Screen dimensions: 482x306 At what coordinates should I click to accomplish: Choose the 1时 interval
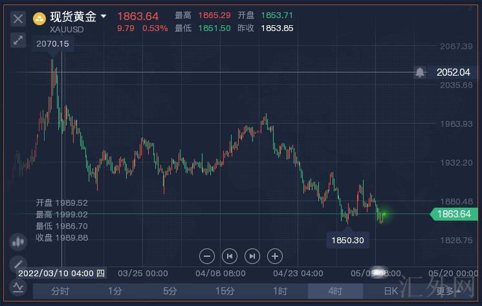pyautogui.click(x=279, y=291)
